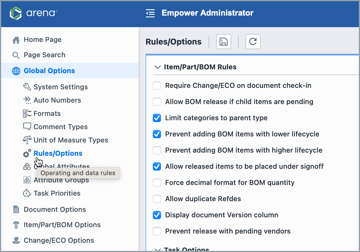Save Rules/Options using the save icon

[x=223, y=42]
